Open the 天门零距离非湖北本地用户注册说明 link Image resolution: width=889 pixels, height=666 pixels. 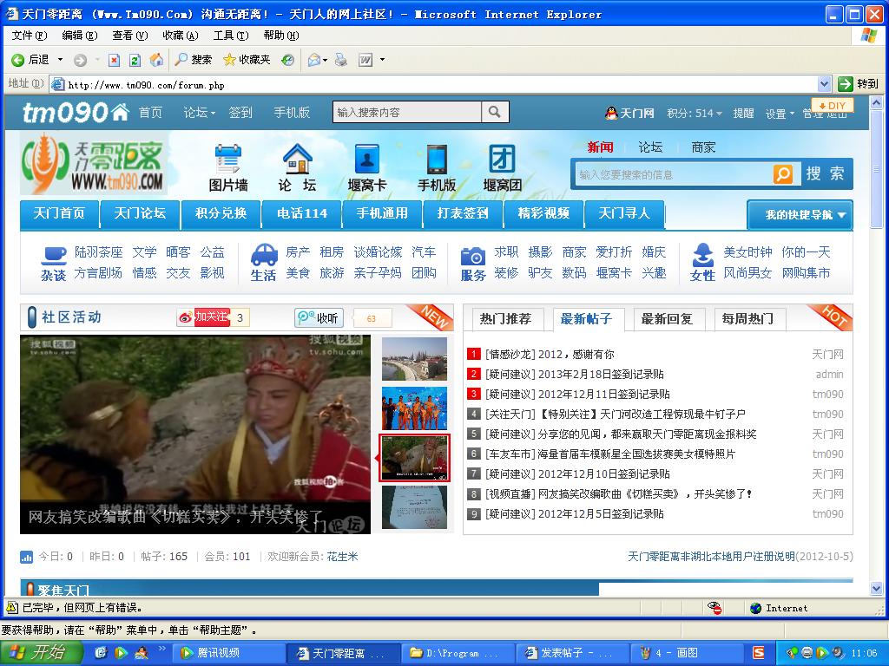pos(711,557)
